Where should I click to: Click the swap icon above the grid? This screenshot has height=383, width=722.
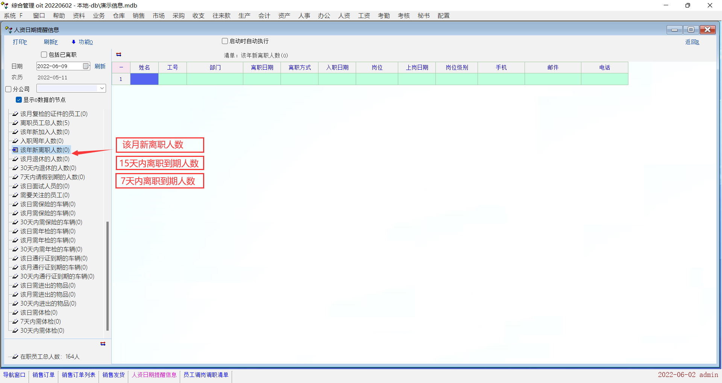coord(119,55)
